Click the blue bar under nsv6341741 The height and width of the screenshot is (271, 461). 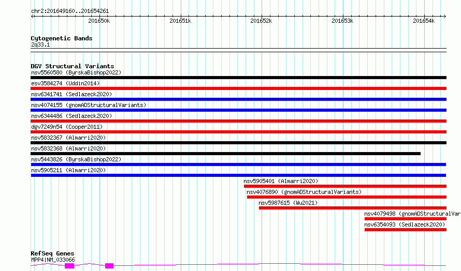tap(238, 99)
